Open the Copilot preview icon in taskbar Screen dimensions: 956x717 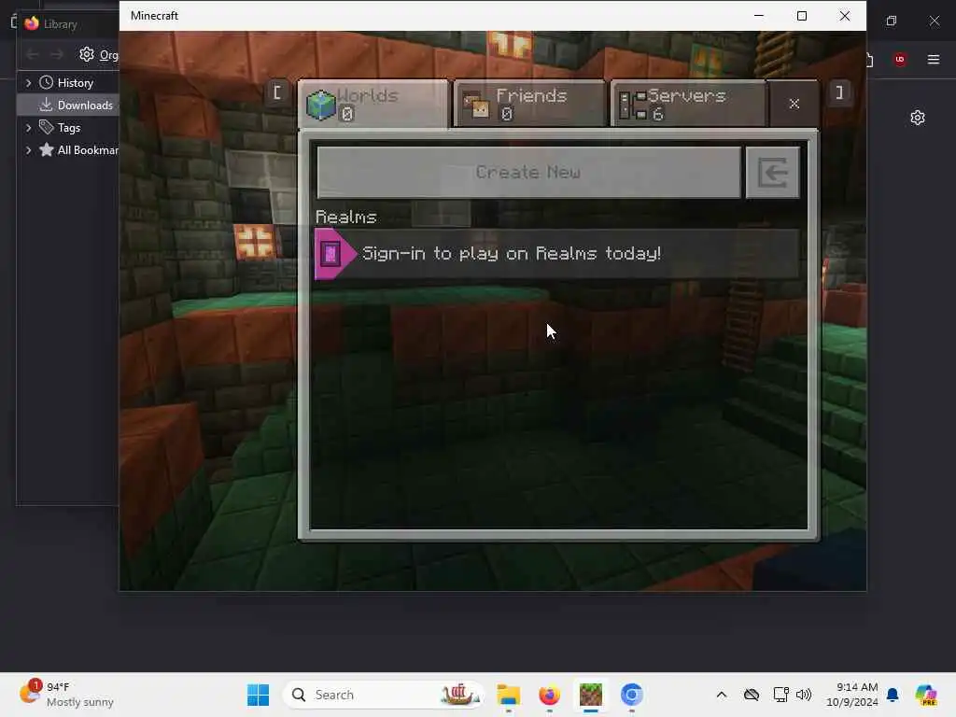pyautogui.click(x=926, y=695)
